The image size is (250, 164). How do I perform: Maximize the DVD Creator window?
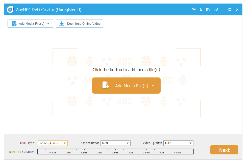tap(230, 10)
